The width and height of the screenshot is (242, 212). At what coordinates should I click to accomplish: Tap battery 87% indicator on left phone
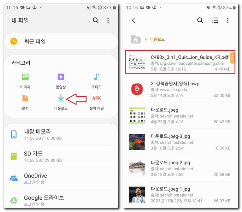[x=110, y=7]
